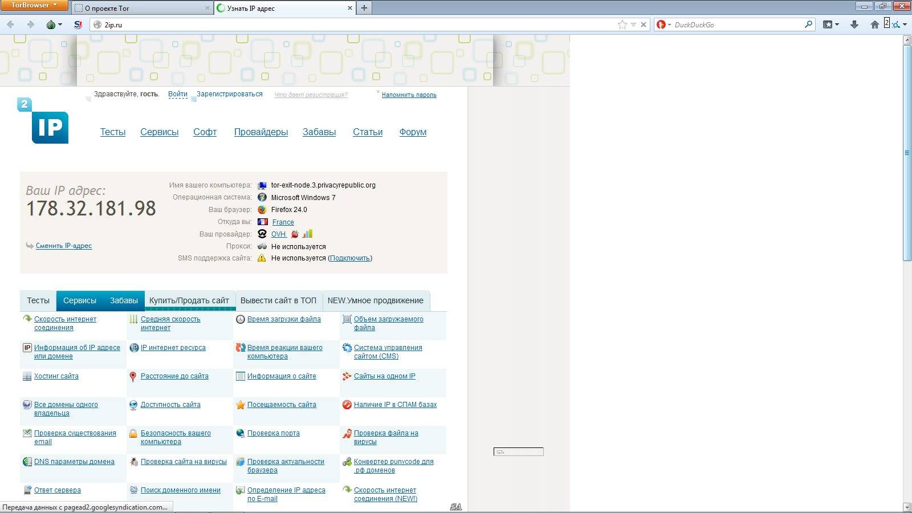
Task: Go to the Home page icon
Action: click(874, 25)
